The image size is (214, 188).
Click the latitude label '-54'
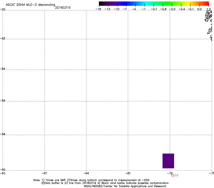[3, 69]
